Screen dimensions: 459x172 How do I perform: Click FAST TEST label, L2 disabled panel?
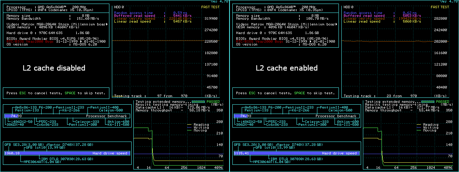210,7
